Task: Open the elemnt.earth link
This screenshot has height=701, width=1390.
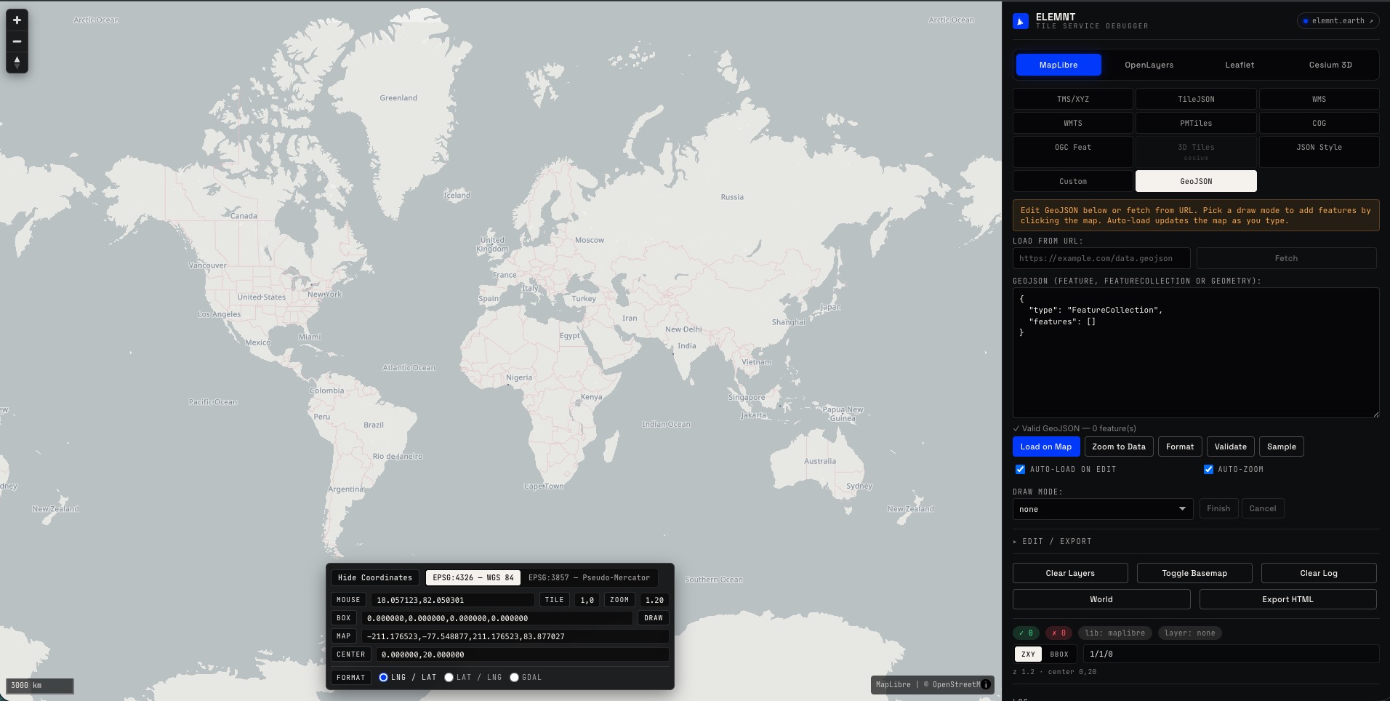Action: point(1338,20)
